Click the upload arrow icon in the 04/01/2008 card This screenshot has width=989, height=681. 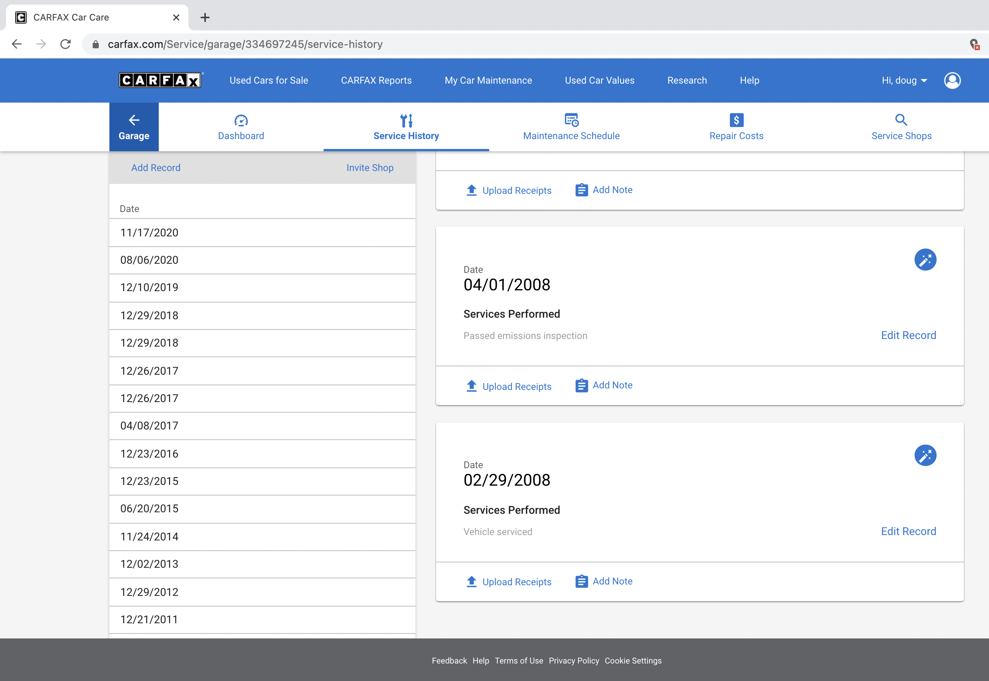coord(471,386)
